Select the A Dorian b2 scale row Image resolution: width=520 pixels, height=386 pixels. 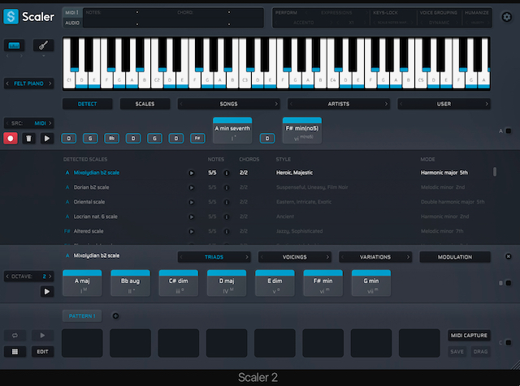click(277, 187)
